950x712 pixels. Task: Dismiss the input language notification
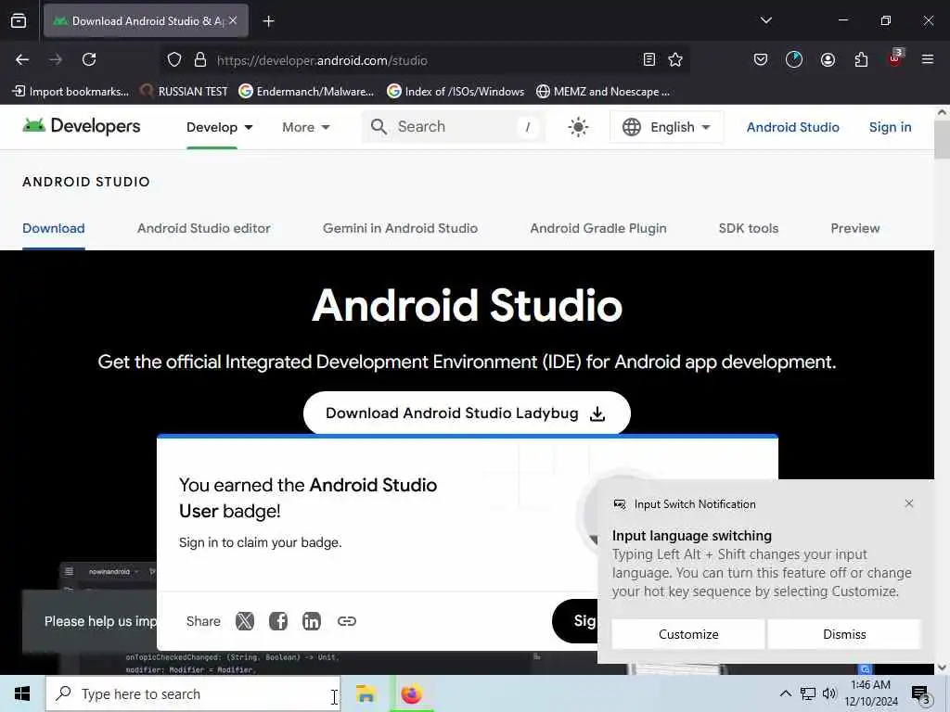pyautogui.click(x=844, y=634)
